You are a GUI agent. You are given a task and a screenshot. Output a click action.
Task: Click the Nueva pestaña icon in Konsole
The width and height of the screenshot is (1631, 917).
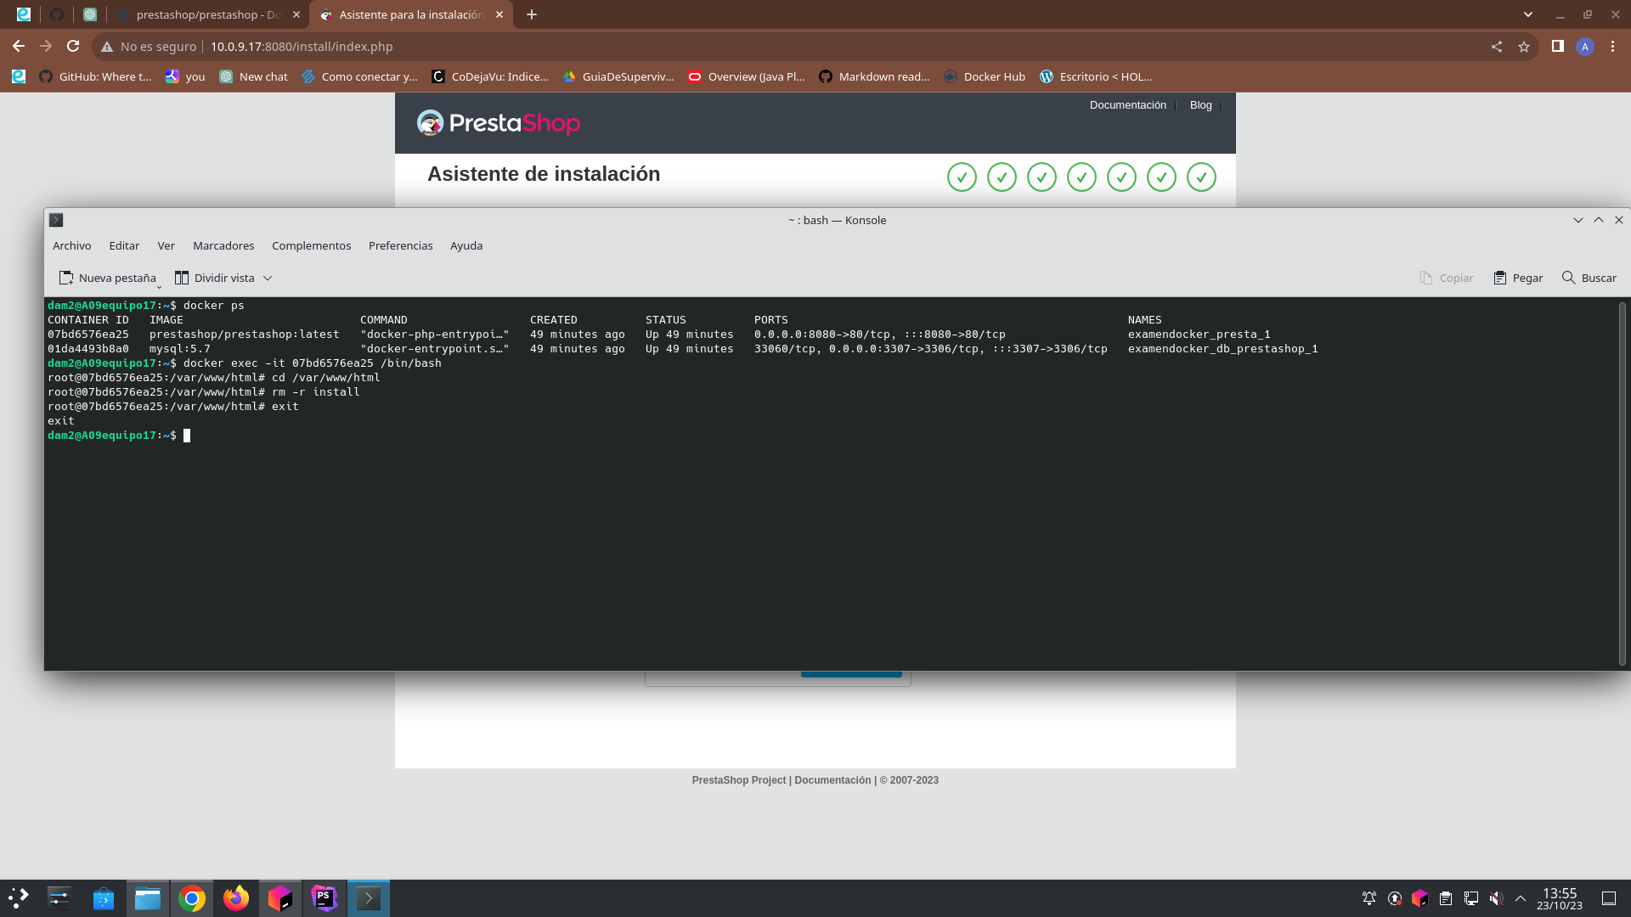coord(66,278)
